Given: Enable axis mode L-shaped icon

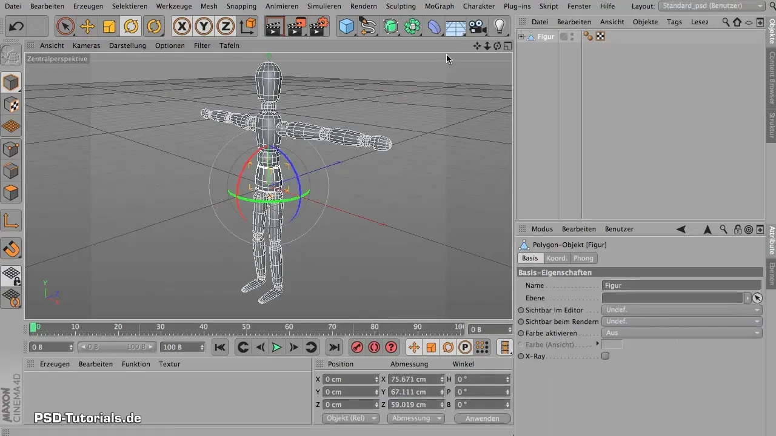Looking at the screenshot, I should tap(12, 220).
